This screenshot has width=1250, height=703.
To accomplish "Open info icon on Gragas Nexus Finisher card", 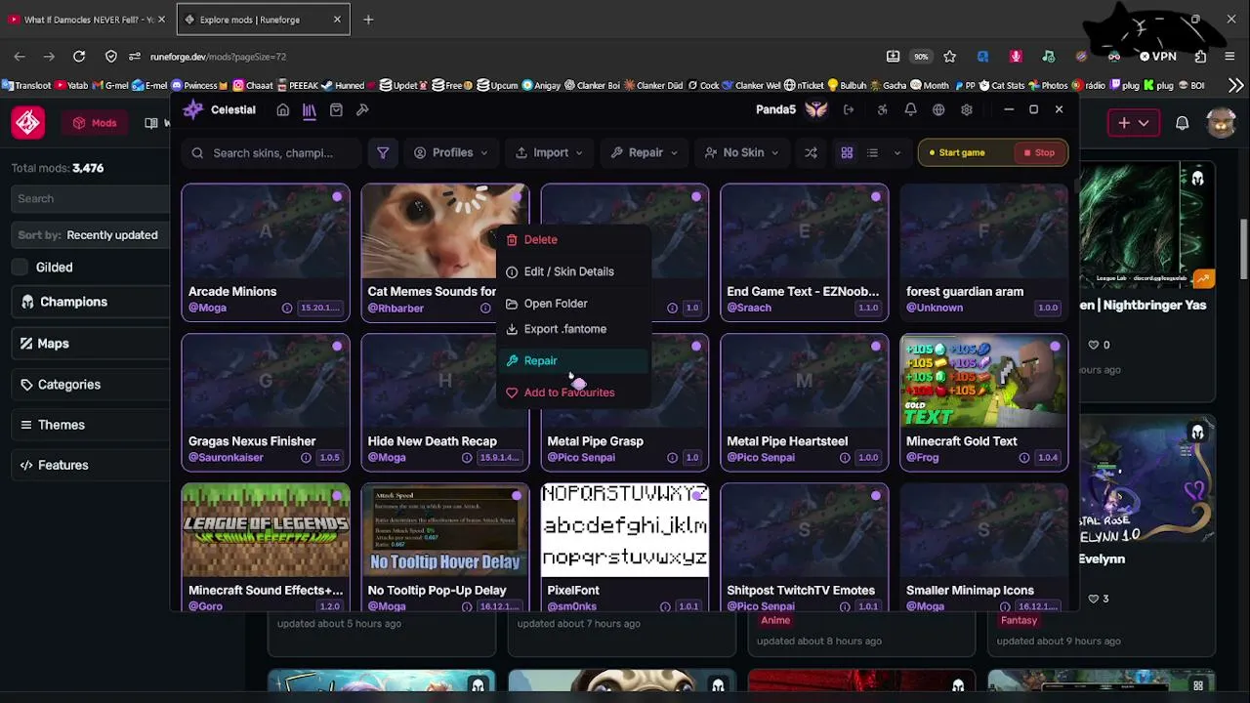I will [306, 458].
